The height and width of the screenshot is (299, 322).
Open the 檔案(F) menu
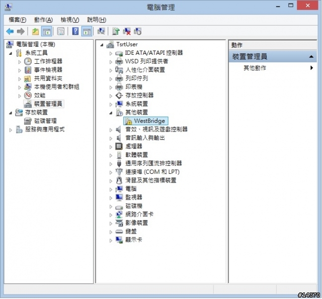18,20
